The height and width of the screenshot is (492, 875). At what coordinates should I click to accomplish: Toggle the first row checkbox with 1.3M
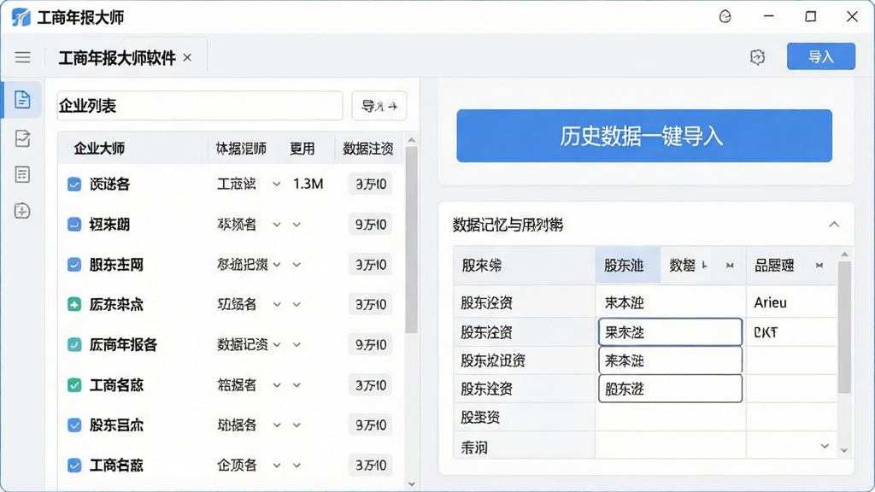74,184
